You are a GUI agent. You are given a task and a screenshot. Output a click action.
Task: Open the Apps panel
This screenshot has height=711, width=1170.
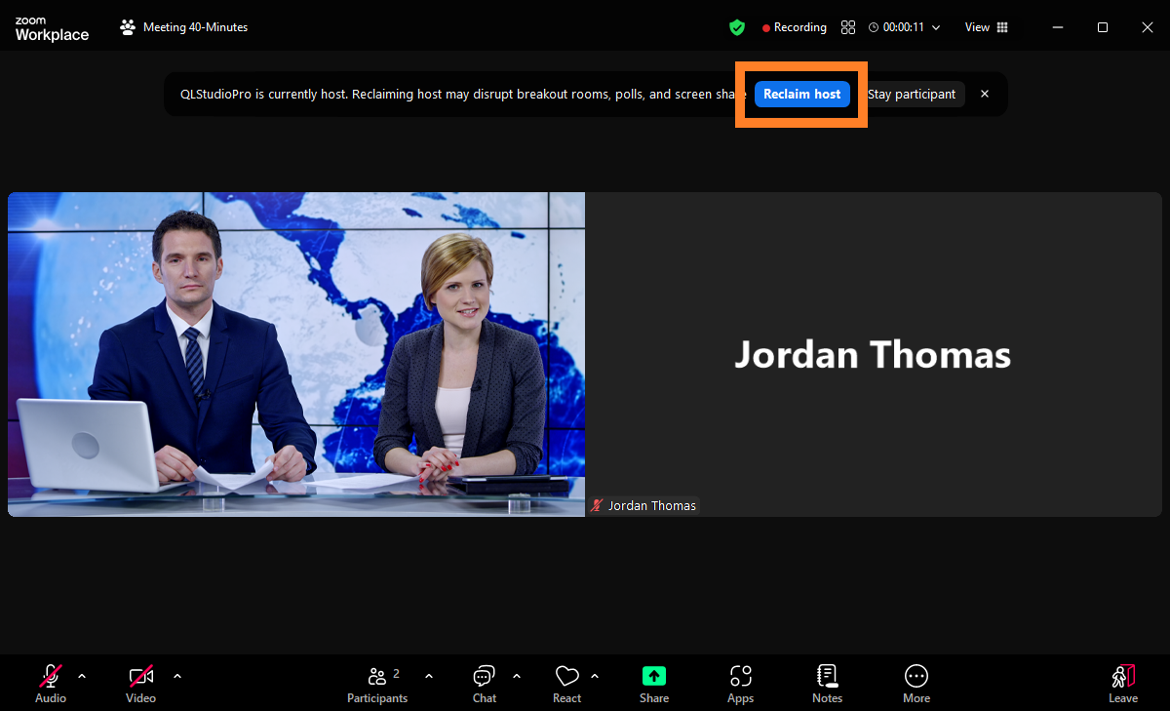click(x=741, y=683)
